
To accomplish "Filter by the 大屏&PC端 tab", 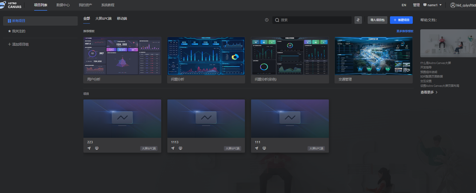I will click(x=103, y=18).
